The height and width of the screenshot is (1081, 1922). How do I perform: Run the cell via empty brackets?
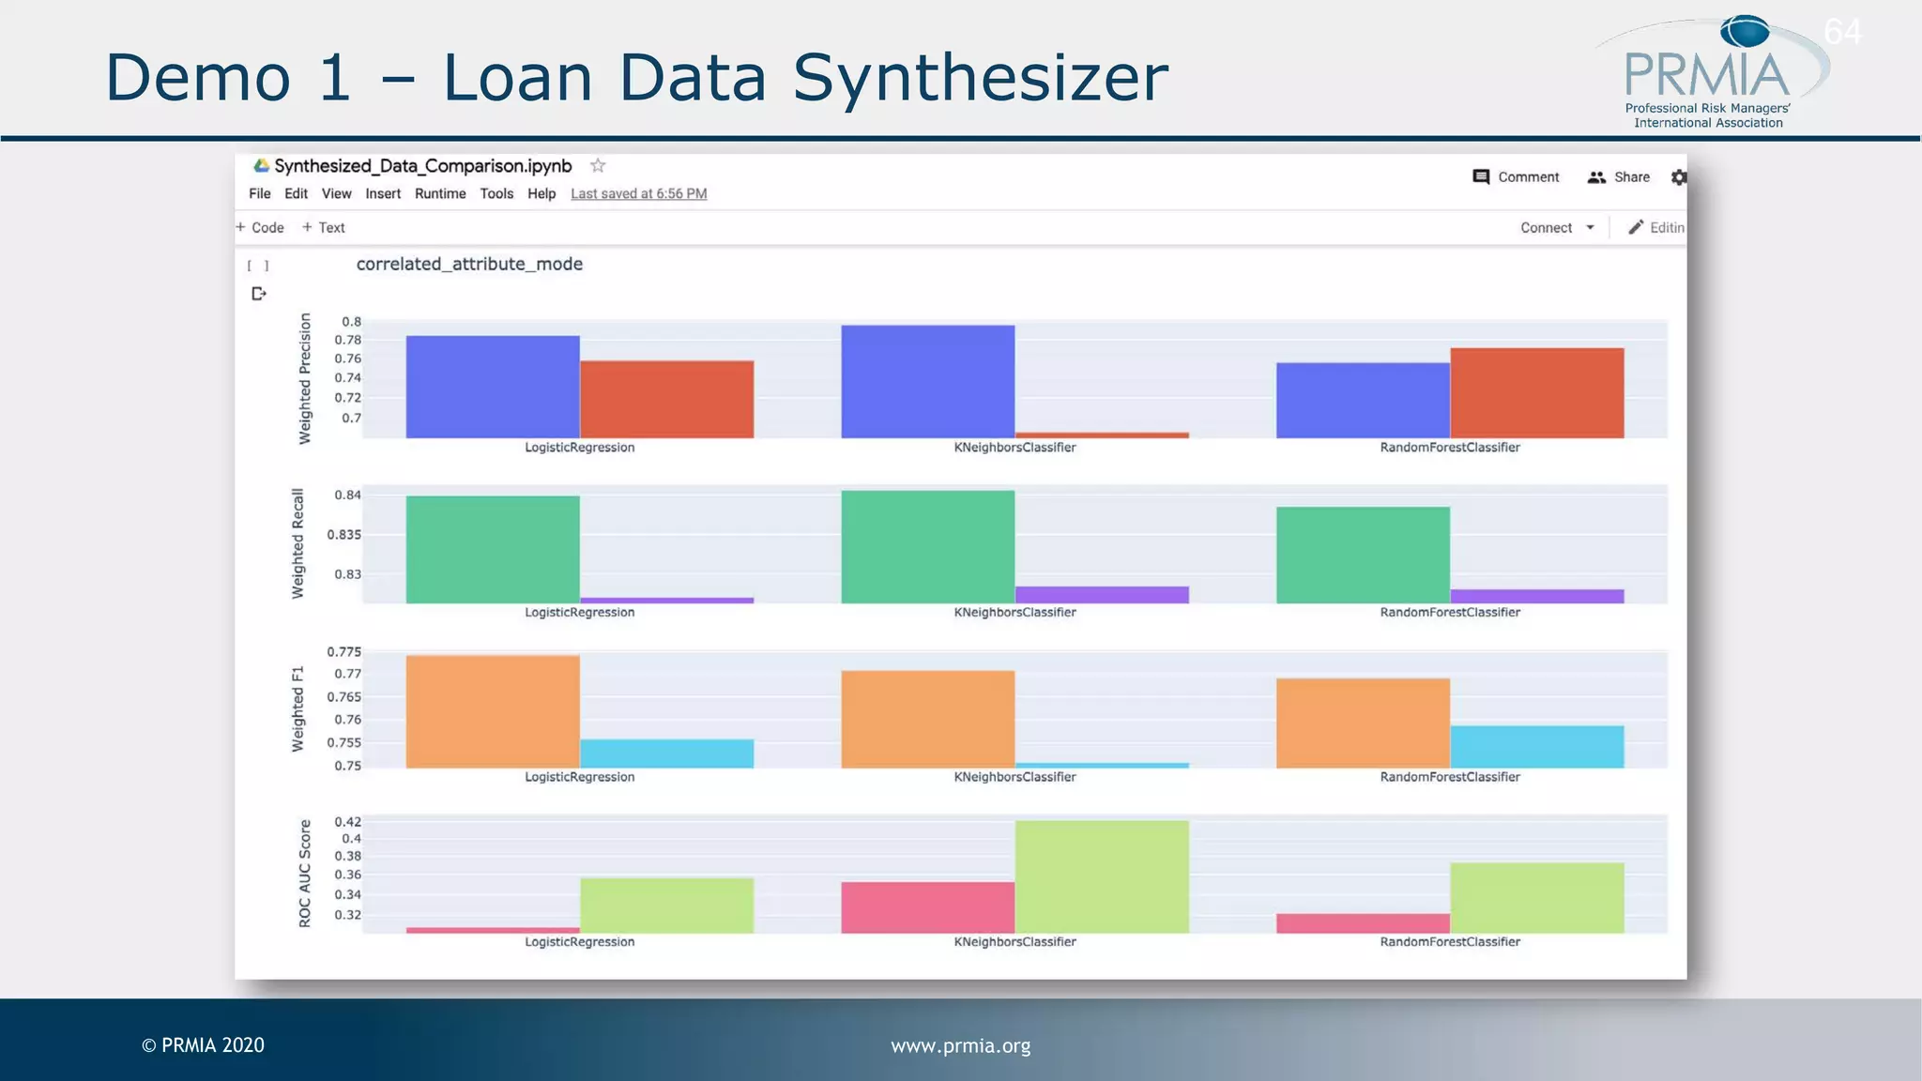[258, 266]
